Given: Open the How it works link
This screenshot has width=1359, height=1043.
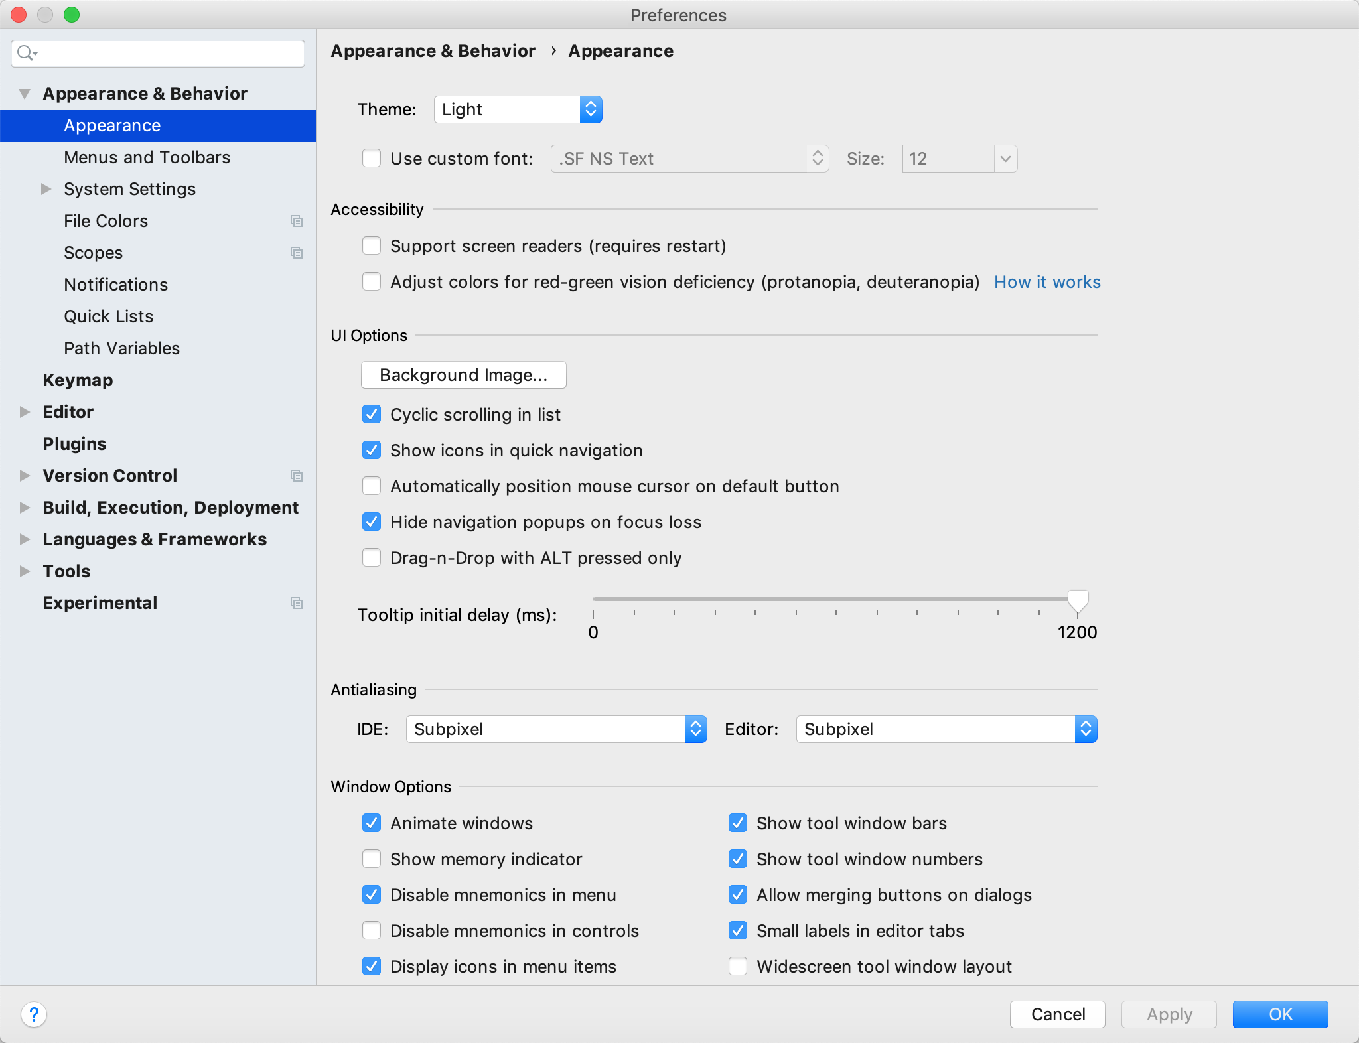Looking at the screenshot, I should click(1047, 282).
